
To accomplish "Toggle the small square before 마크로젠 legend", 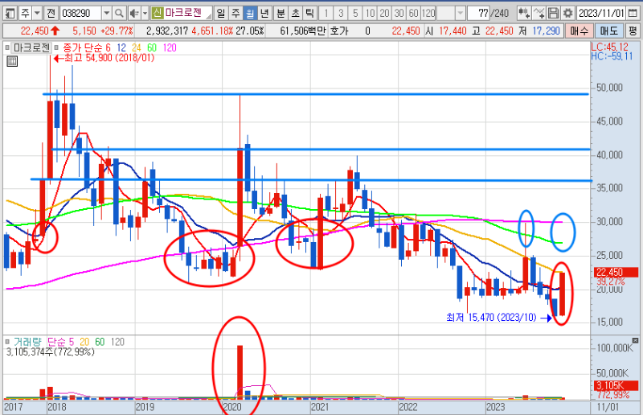I will 7,47.
